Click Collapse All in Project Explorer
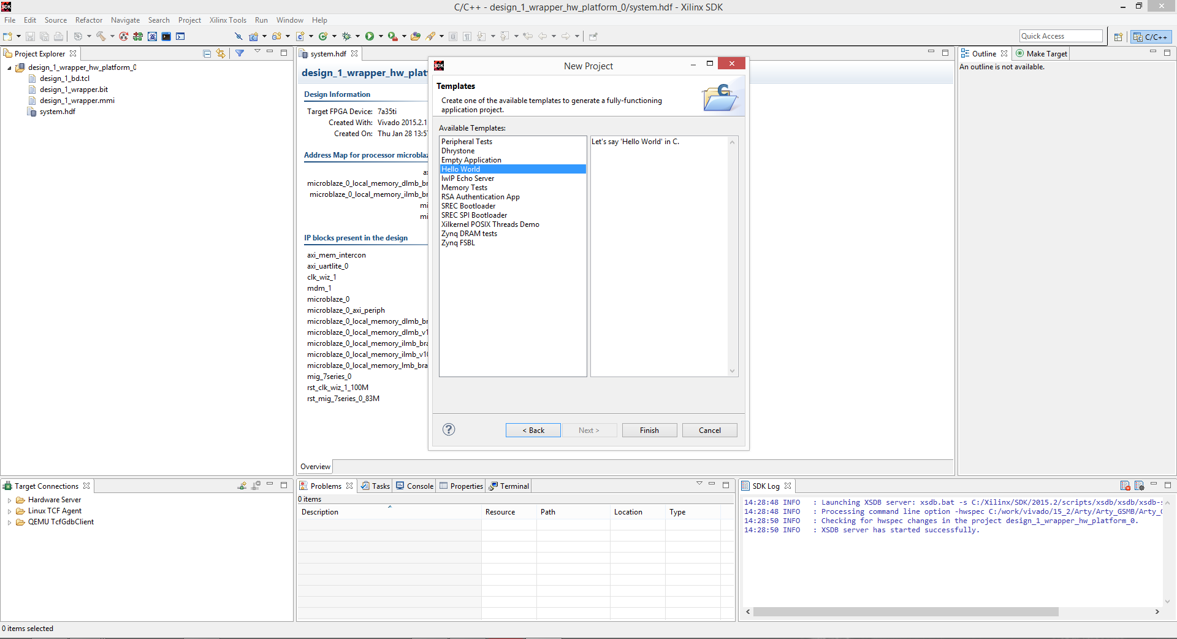Viewport: 1177px width, 639px height. (x=207, y=53)
